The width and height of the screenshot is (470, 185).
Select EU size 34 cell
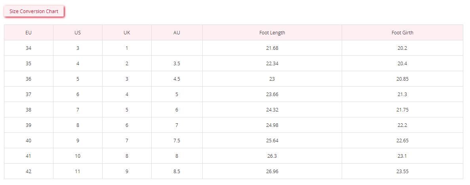pyautogui.click(x=29, y=48)
